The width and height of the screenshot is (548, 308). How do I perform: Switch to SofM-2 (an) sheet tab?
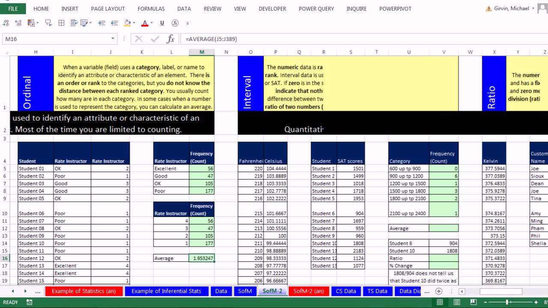[x=308, y=291]
